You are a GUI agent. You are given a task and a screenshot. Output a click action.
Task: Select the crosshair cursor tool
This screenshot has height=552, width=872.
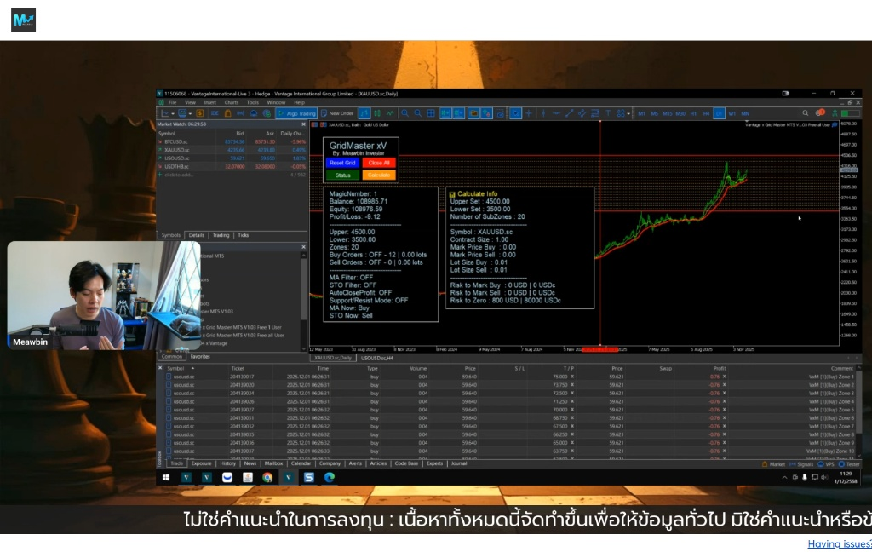pos(529,113)
